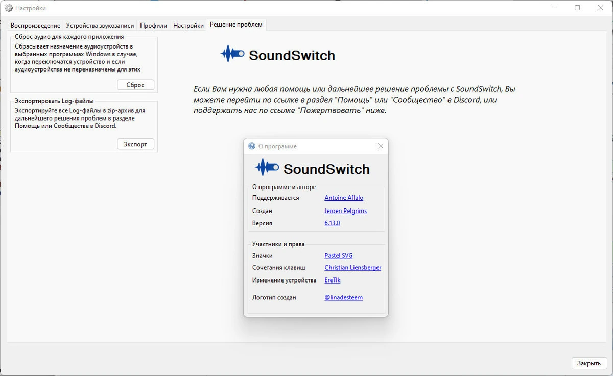Click the version 6.13.0 link

pyautogui.click(x=332, y=223)
